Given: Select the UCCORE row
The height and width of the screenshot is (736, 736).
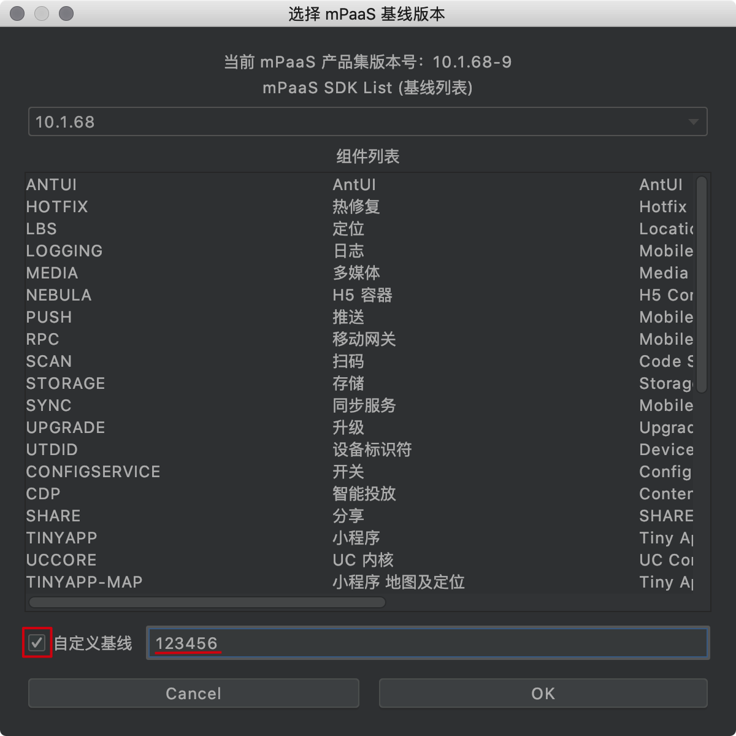Looking at the screenshot, I should (359, 560).
